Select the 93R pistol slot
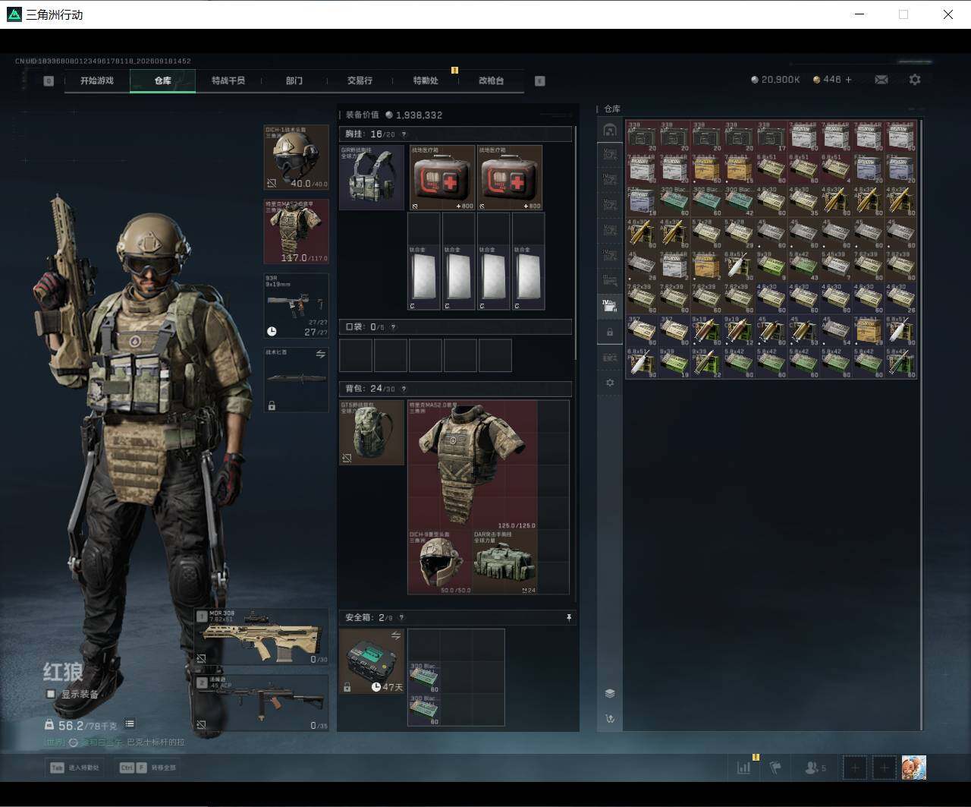This screenshot has width=971, height=807. point(296,306)
